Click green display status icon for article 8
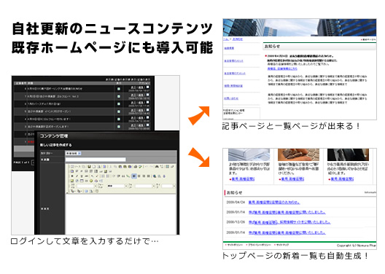 point(119,89)
